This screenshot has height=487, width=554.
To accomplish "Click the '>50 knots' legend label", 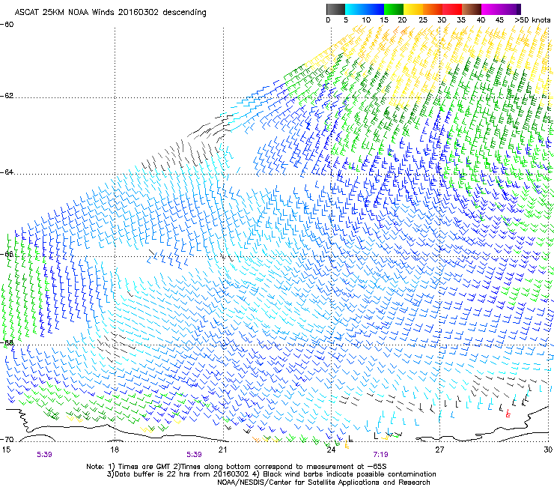I will [533, 20].
